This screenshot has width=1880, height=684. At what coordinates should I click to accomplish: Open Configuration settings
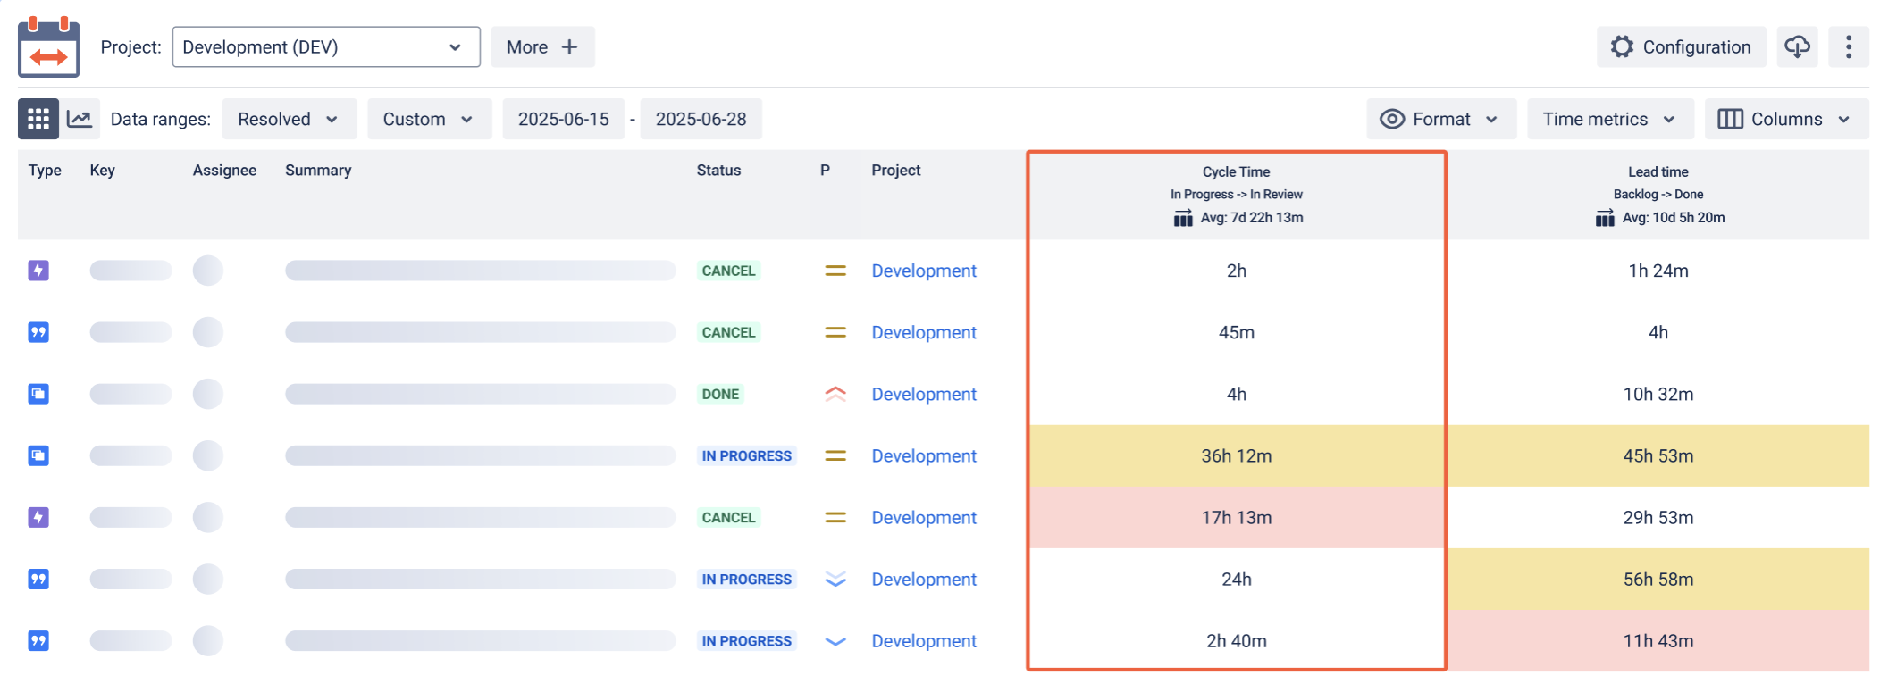(1681, 46)
